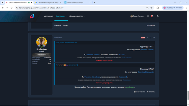189x106 pixels.
Task: Open Chrome three-dot menu
Action: point(186,8)
